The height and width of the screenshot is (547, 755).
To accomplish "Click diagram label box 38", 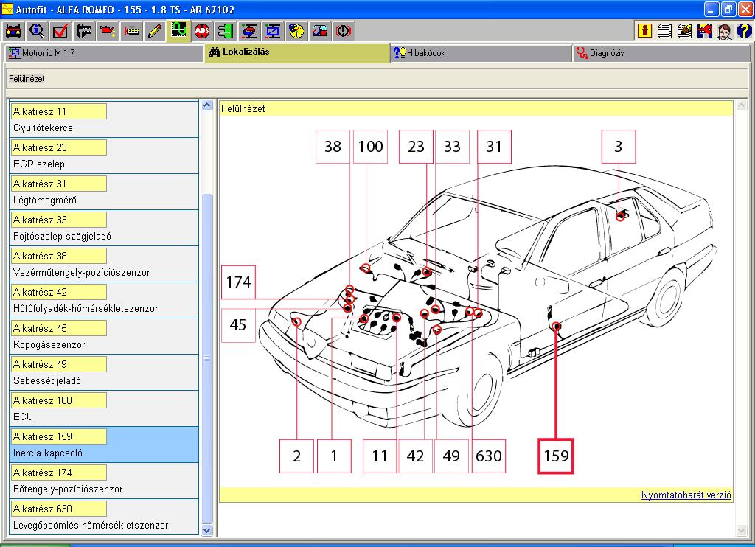I will (x=333, y=147).
